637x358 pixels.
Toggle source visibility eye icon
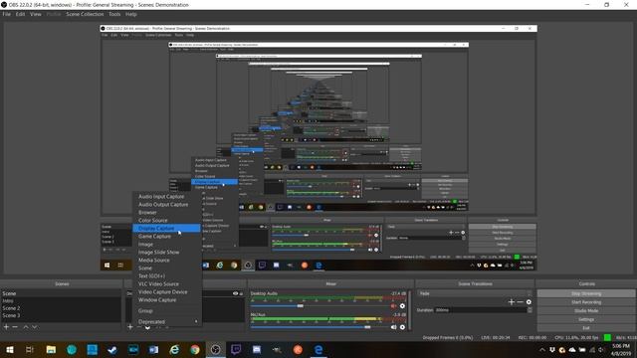coord(235,293)
